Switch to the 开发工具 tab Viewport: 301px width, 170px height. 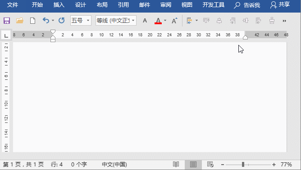pyautogui.click(x=214, y=5)
